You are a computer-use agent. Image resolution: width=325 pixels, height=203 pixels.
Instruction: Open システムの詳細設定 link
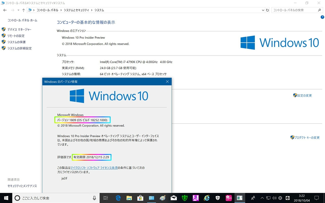(x=19, y=48)
